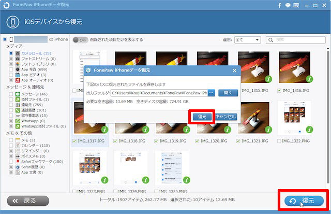Uncheck the IMG_1320.JPG checkbox
The width and height of the screenshot is (331, 214).
pos(197,141)
